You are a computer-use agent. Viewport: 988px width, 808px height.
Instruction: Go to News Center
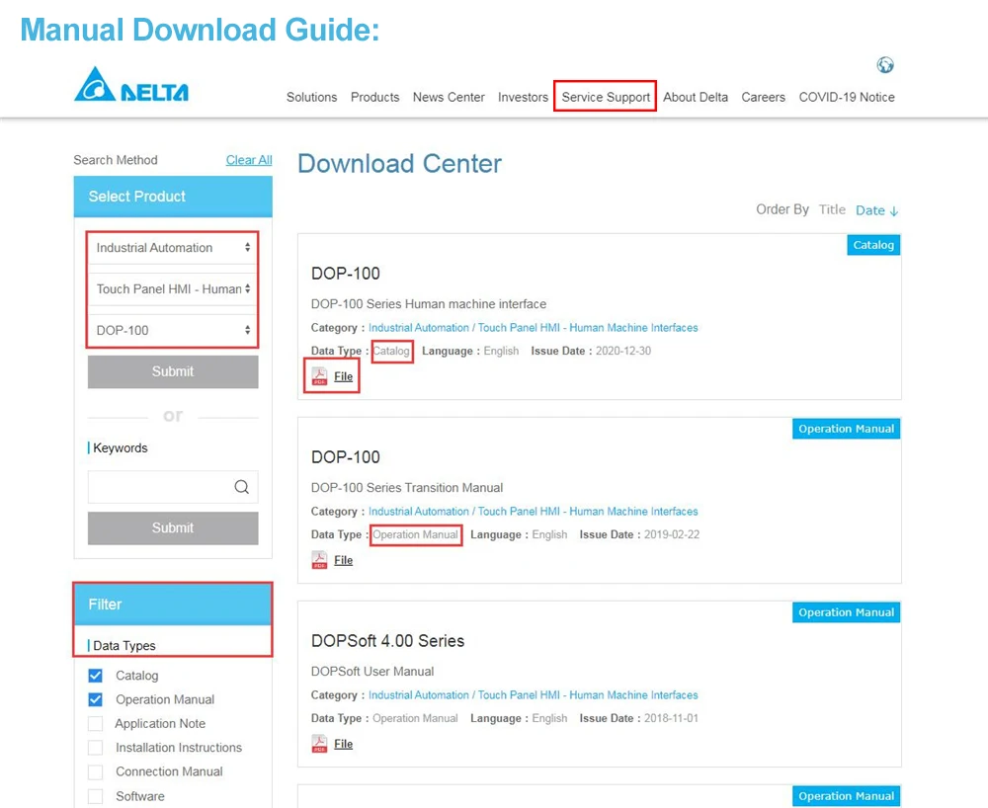(x=449, y=97)
